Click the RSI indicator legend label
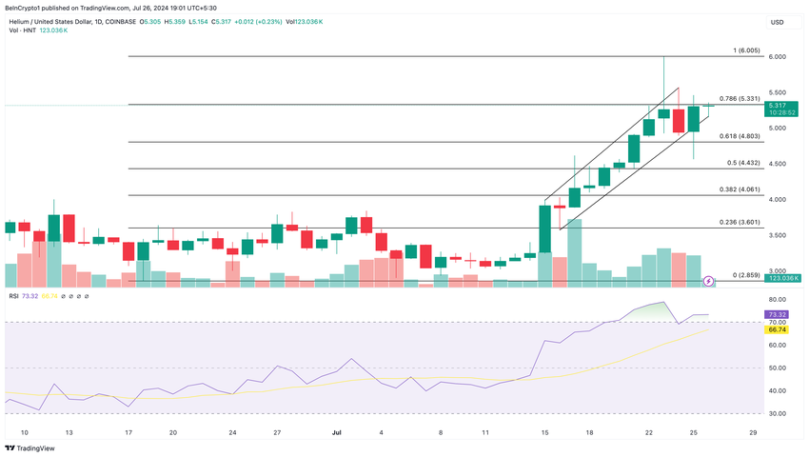Viewport: 809px width, 457px height. click(13, 296)
